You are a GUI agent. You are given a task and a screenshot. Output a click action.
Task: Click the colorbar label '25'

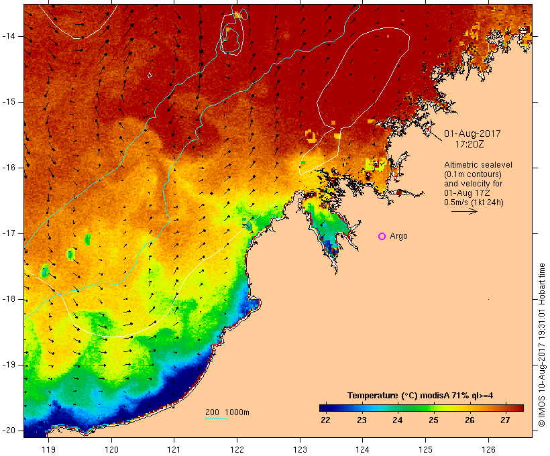433,420
